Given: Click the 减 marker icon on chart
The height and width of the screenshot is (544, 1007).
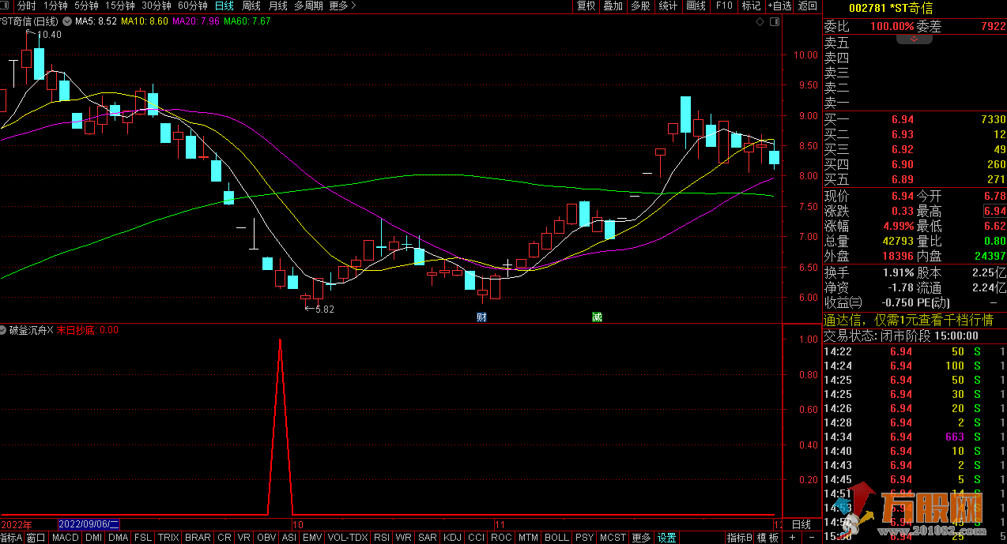Looking at the screenshot, I should [597, 317].
